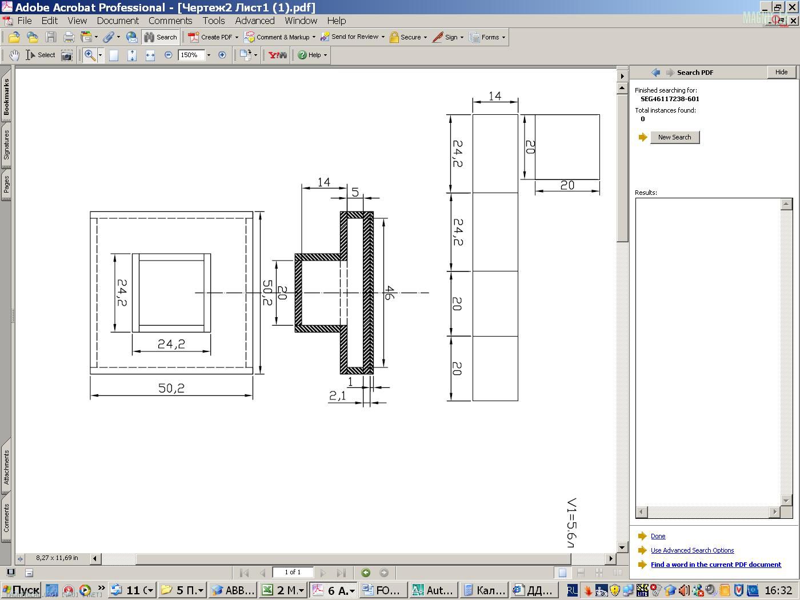Image resolution: width=800 pixels, height=600 pixels.
Task: Go to the previous page
Action: pos(263,573)
